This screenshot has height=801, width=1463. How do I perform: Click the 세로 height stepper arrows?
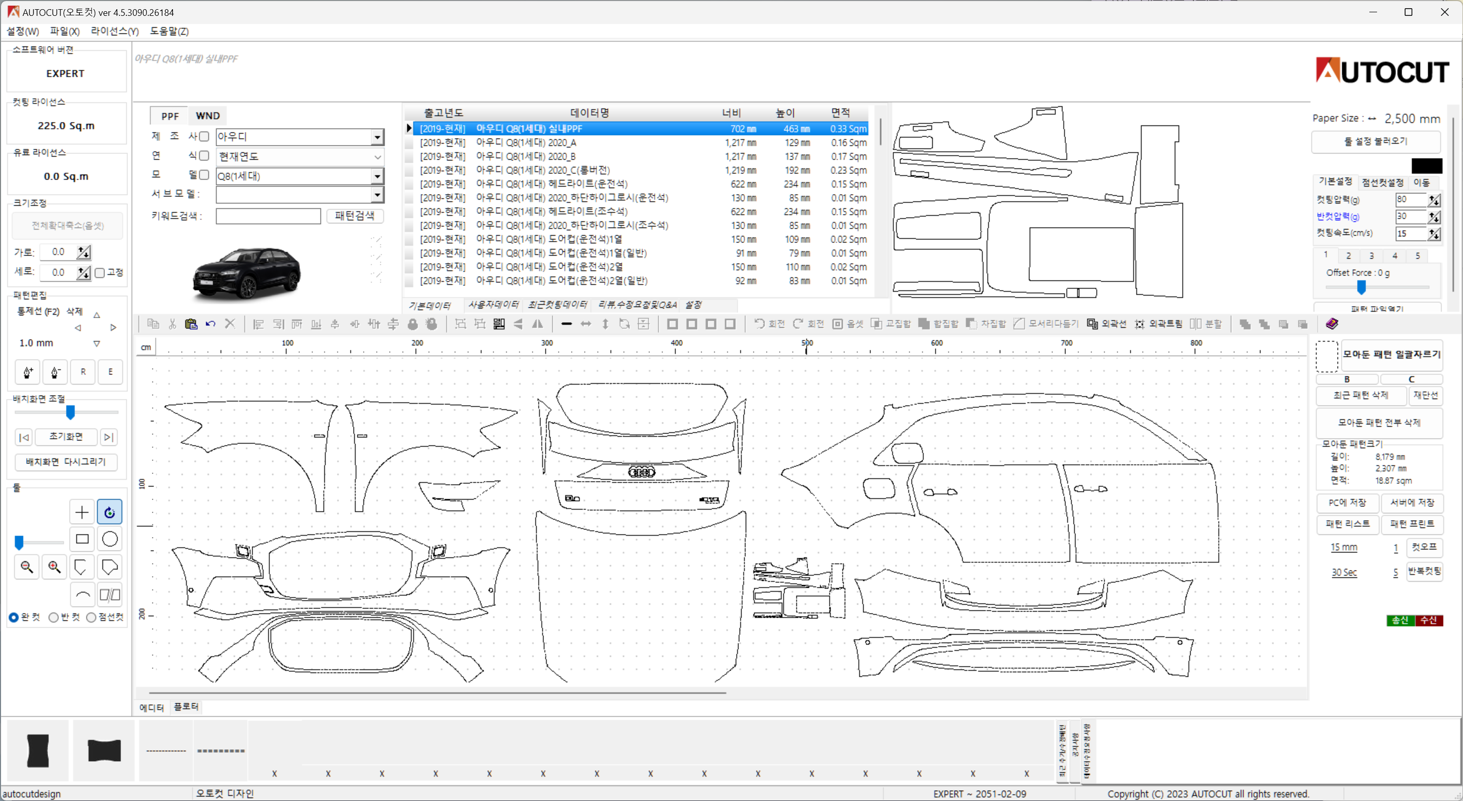click(x=83, y=273)
